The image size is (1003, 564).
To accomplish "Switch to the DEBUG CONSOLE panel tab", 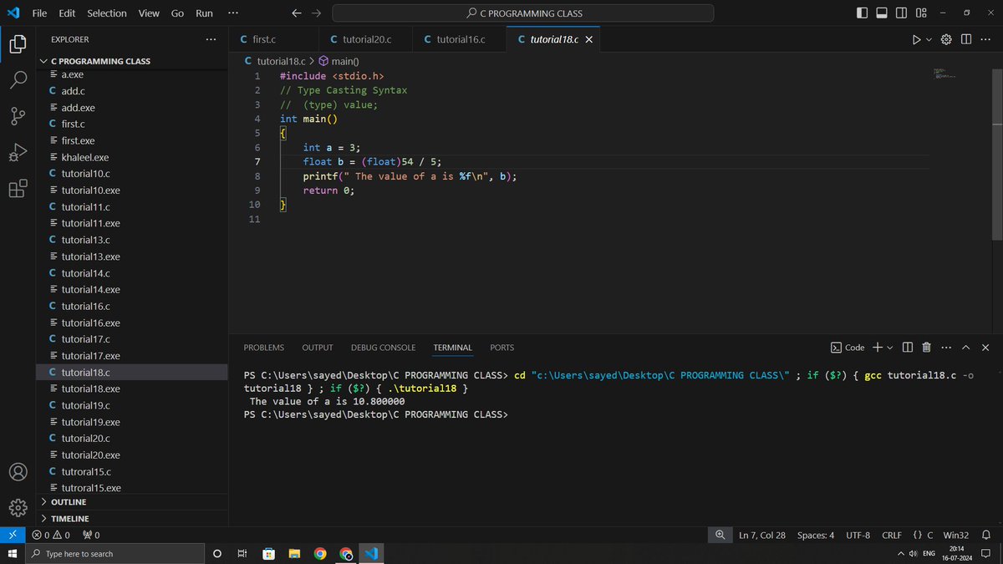I will pos(383,348).
